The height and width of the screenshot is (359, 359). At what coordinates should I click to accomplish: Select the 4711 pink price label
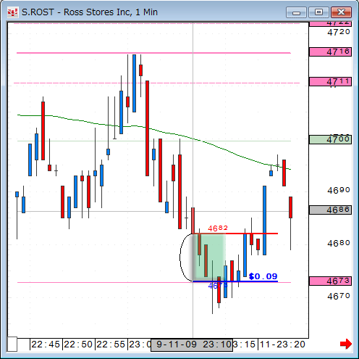(330, 82)
